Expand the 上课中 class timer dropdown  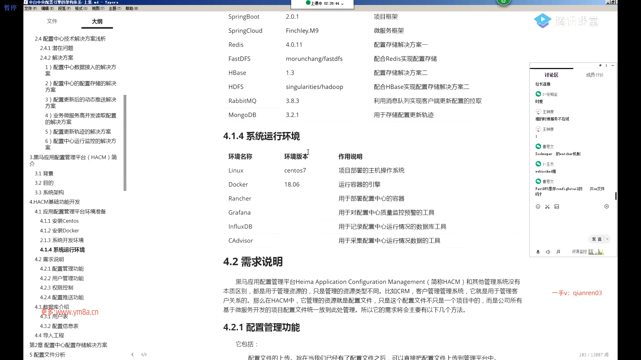point(342,4)
